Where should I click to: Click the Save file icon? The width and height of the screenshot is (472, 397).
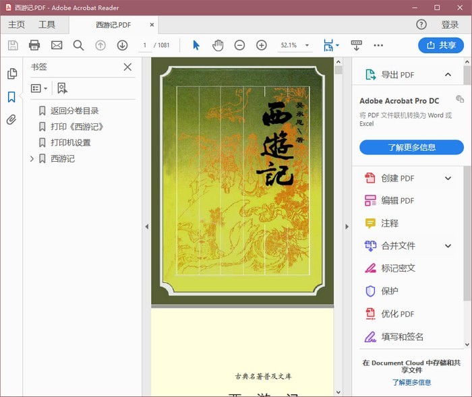(x=13, y=45)
